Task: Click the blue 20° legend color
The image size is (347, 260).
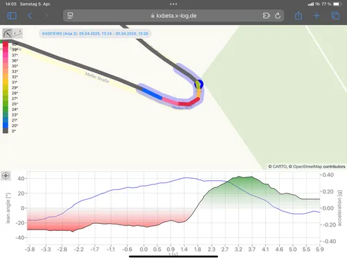Action: click(x=6, y=125)
